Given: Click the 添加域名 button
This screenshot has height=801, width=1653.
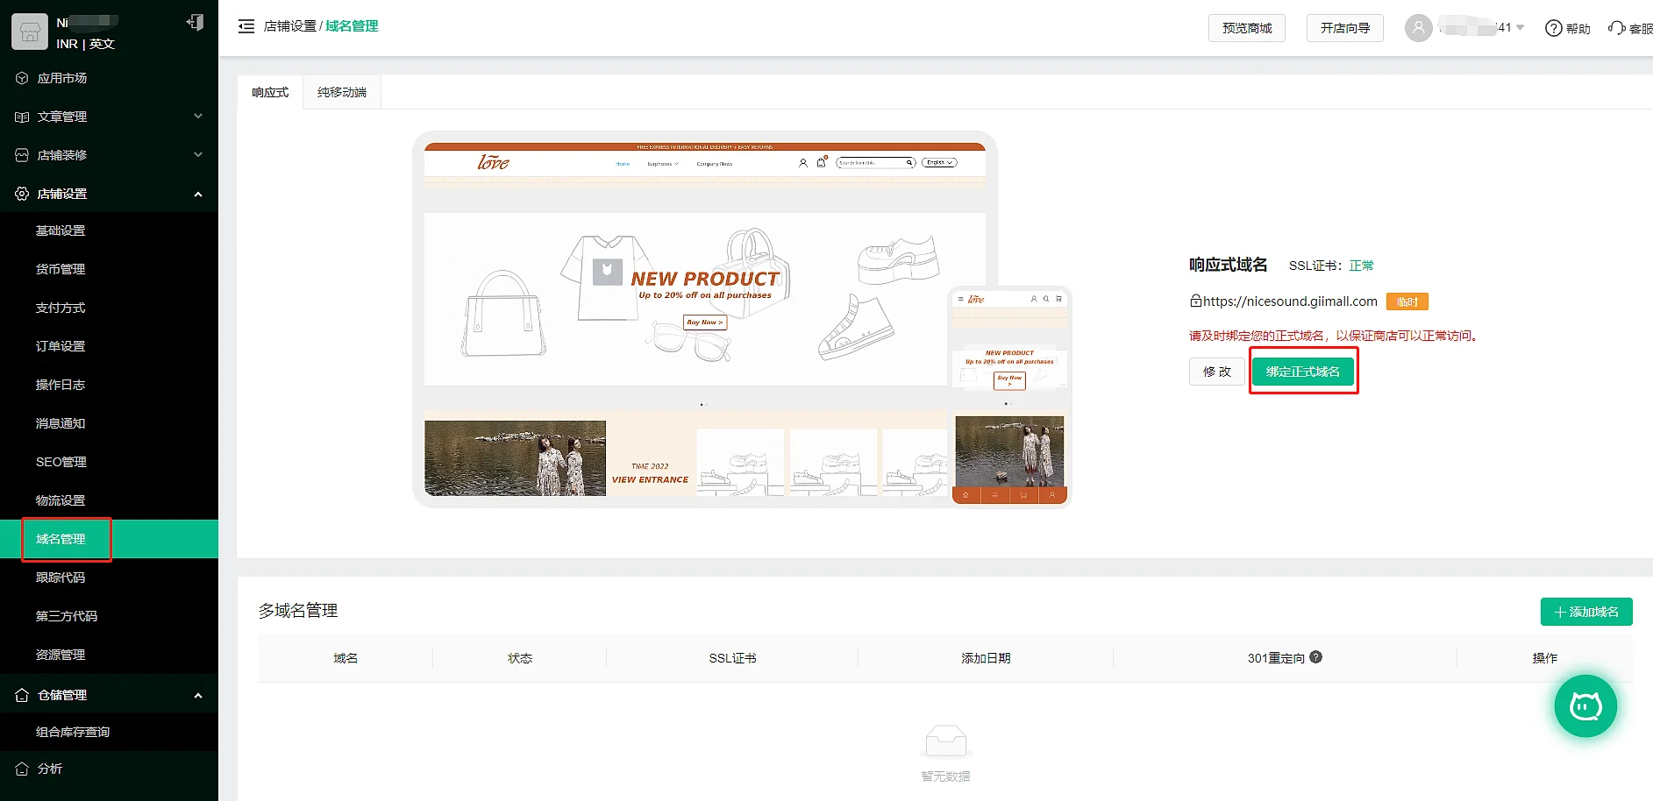Looking at the screenshot, I should click(1585, 612).
